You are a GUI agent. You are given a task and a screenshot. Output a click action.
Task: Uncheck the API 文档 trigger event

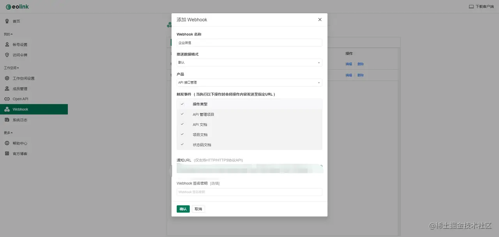[x=182, y=124]
